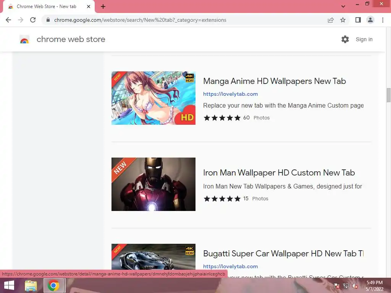Click the page vertical scrollbar thumb
Viewport: 391px width, 293px height.
point(388,95)
